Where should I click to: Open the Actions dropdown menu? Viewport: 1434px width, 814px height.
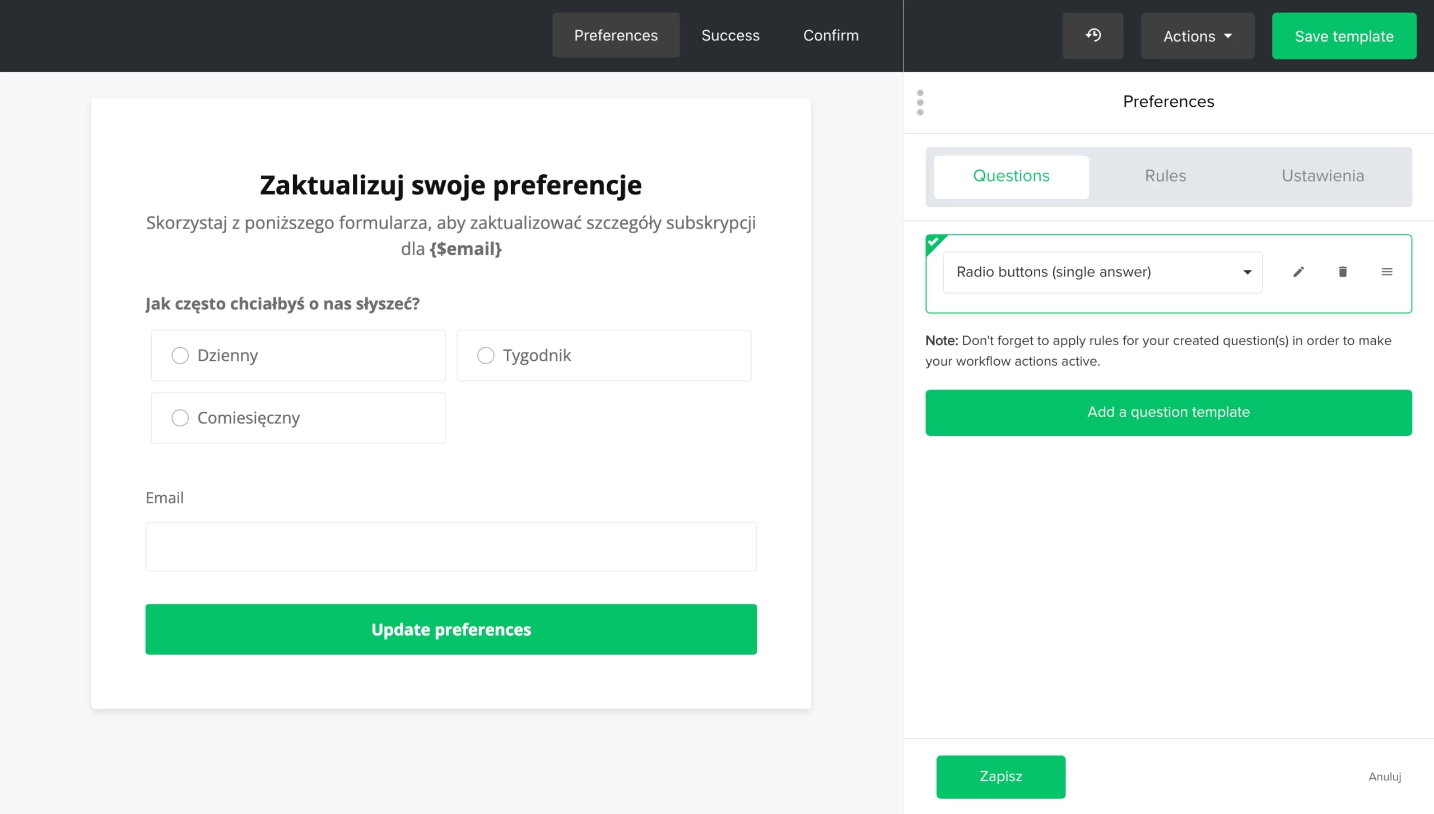pos(1198,36)
